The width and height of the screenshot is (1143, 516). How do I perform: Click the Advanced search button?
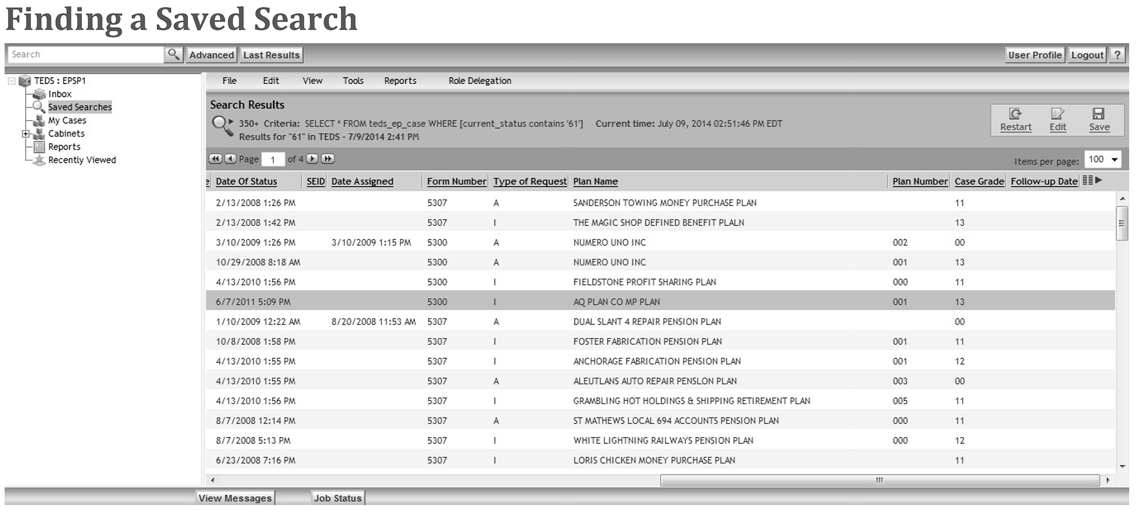(x=212, y=55)
